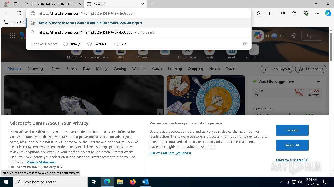Click the Sign in button
This screenshot has height=187, width=334.
[x=312, y=36]
